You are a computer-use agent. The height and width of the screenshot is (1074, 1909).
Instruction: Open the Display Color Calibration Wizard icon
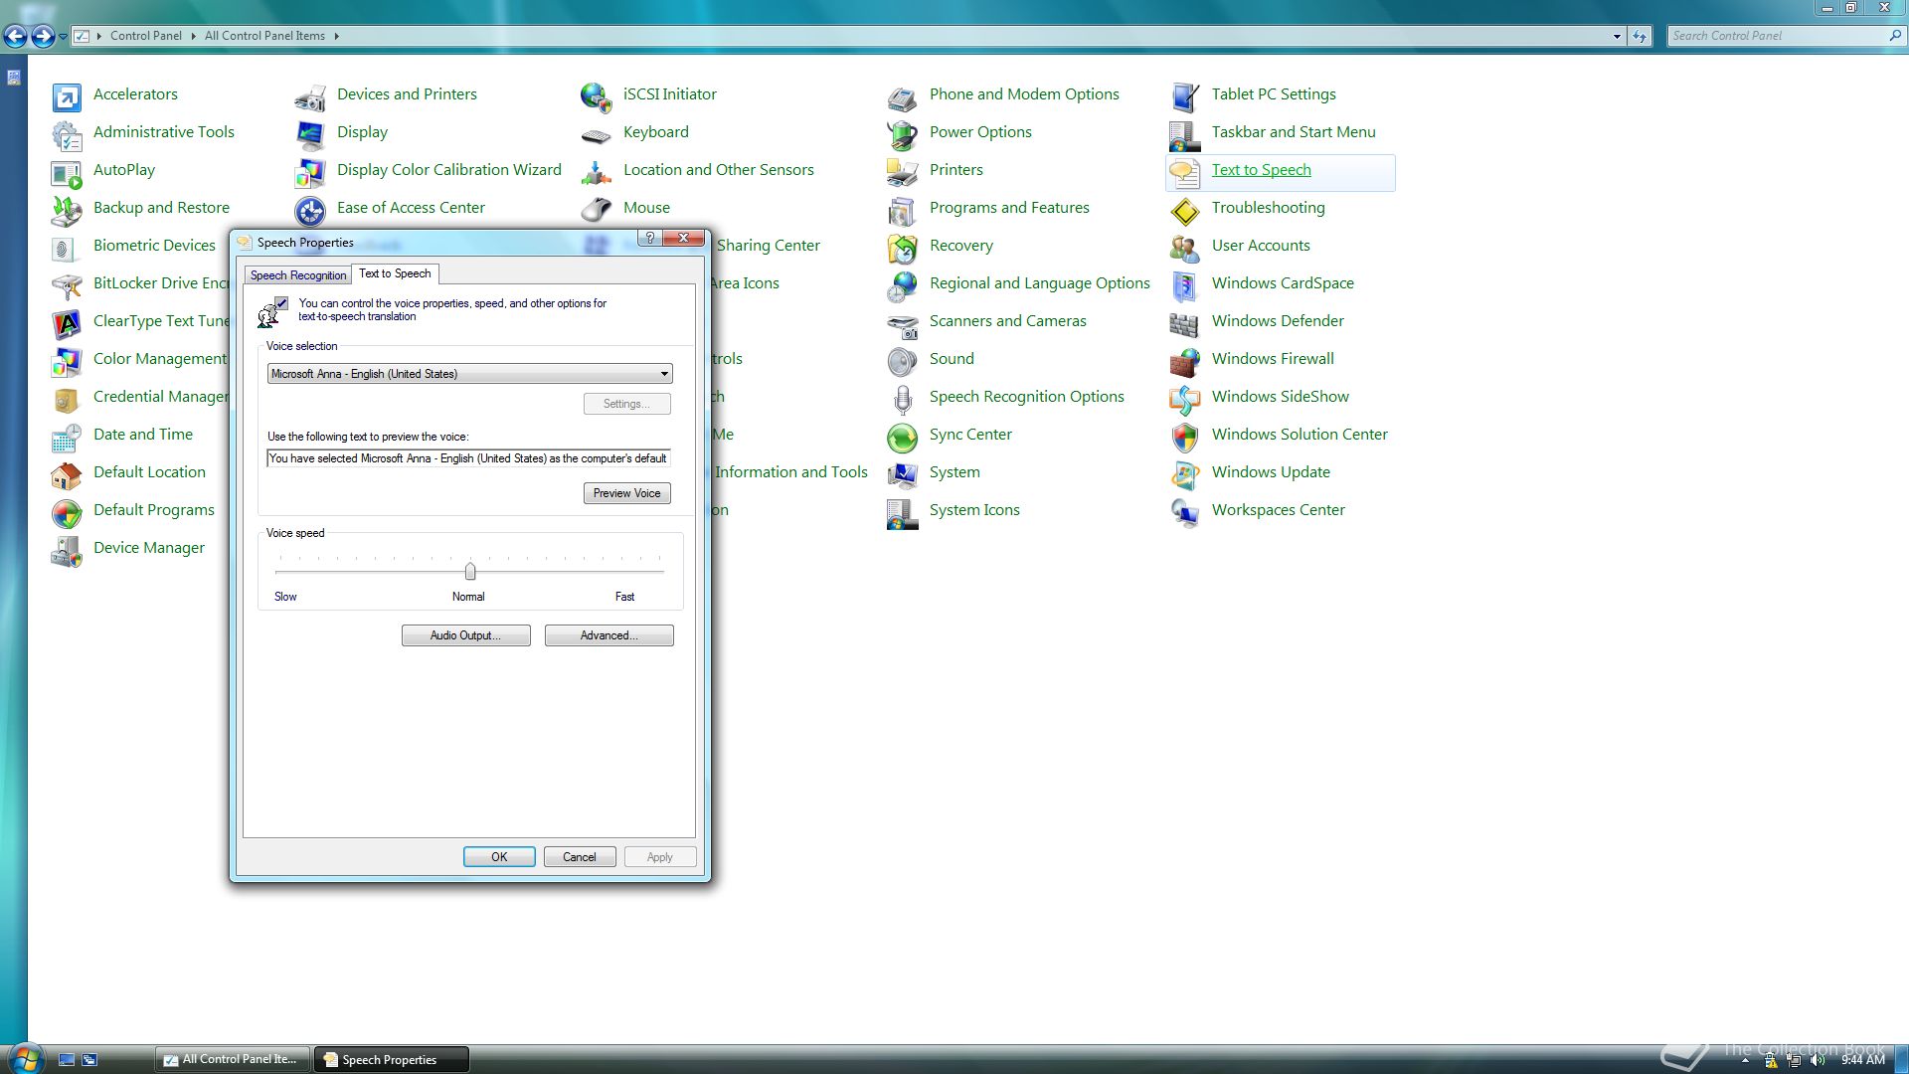coord(309,172)
